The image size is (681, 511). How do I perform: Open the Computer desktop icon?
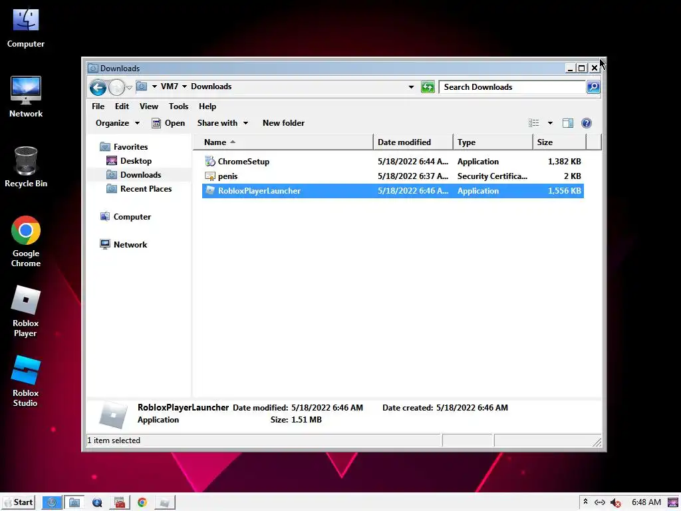[26, 27]
